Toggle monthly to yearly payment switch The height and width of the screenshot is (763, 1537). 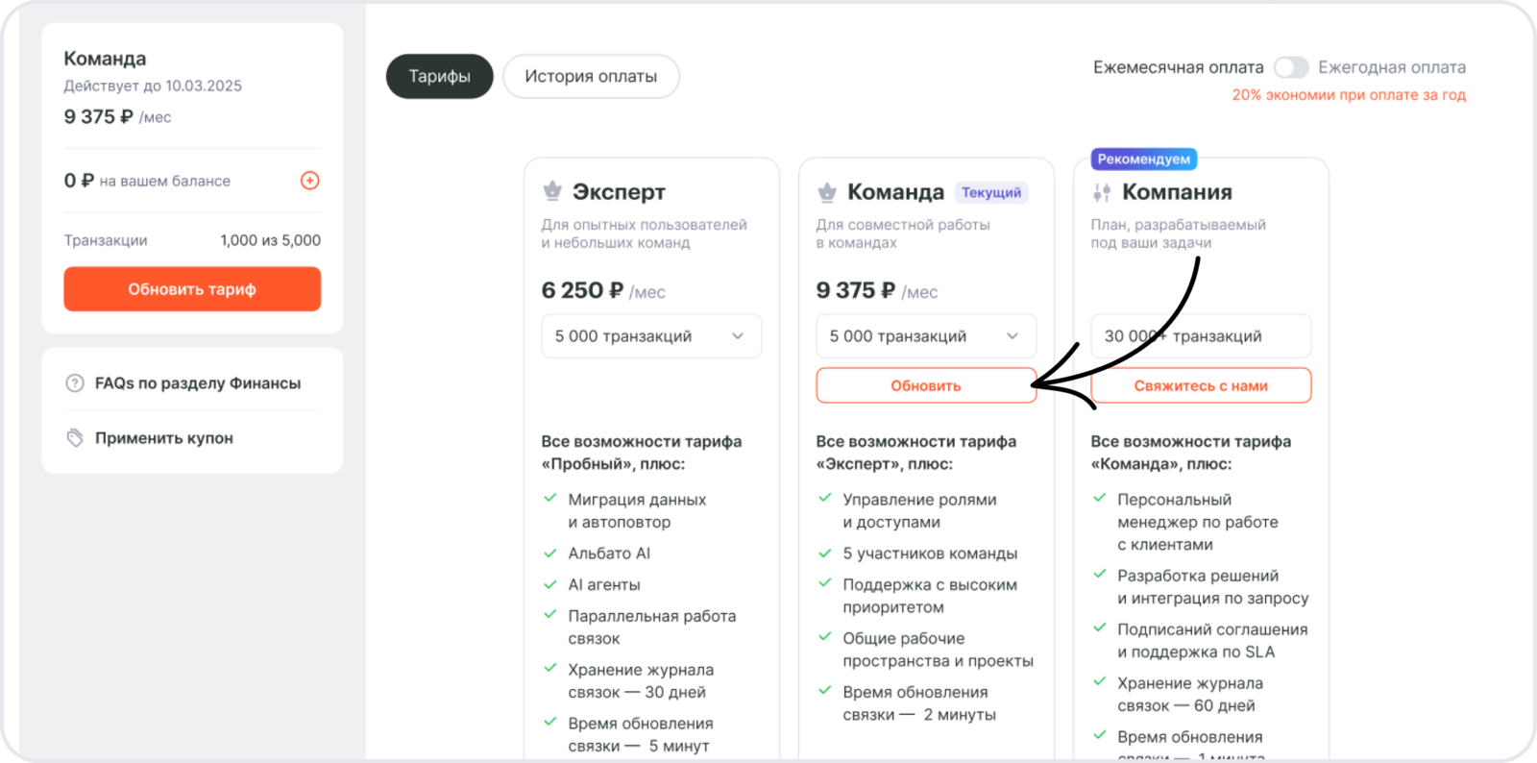pos(1291,67)
